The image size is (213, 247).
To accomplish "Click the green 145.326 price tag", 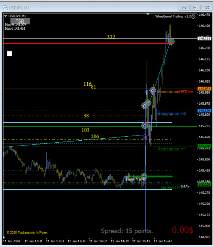I will 204,185.
